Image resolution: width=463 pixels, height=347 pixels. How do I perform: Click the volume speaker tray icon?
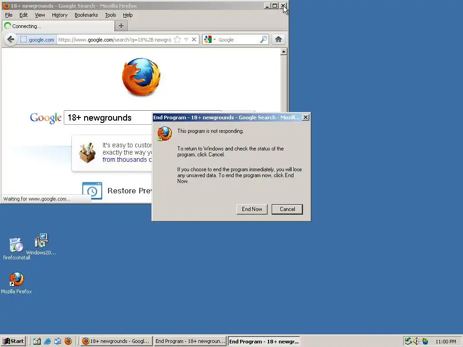tap(416, 341)
